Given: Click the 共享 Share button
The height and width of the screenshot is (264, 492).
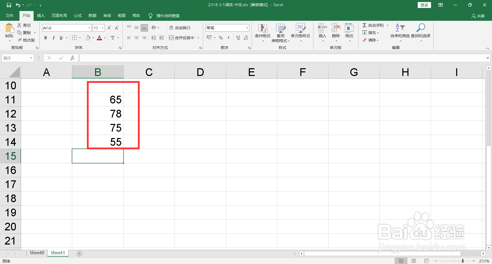Looking at the screenshot, I should coord(478,16).
